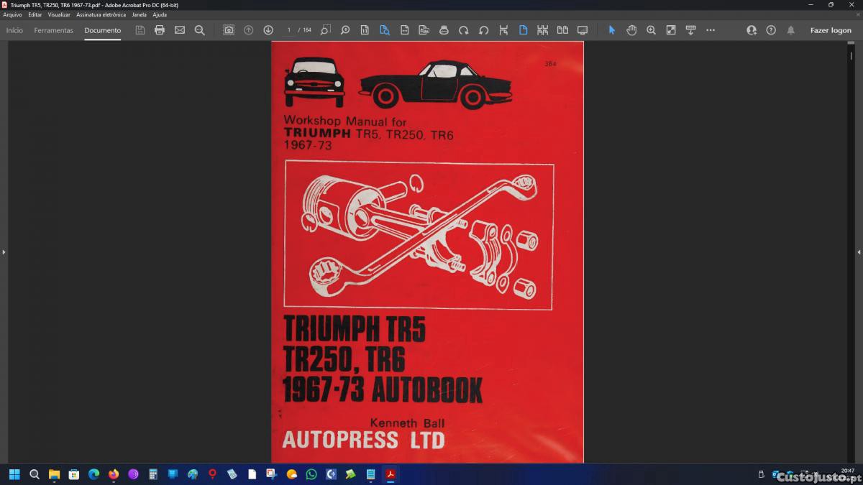
Task: Click Adobe Acrobat taskbar icon
Action: click(x=391, y=474)
